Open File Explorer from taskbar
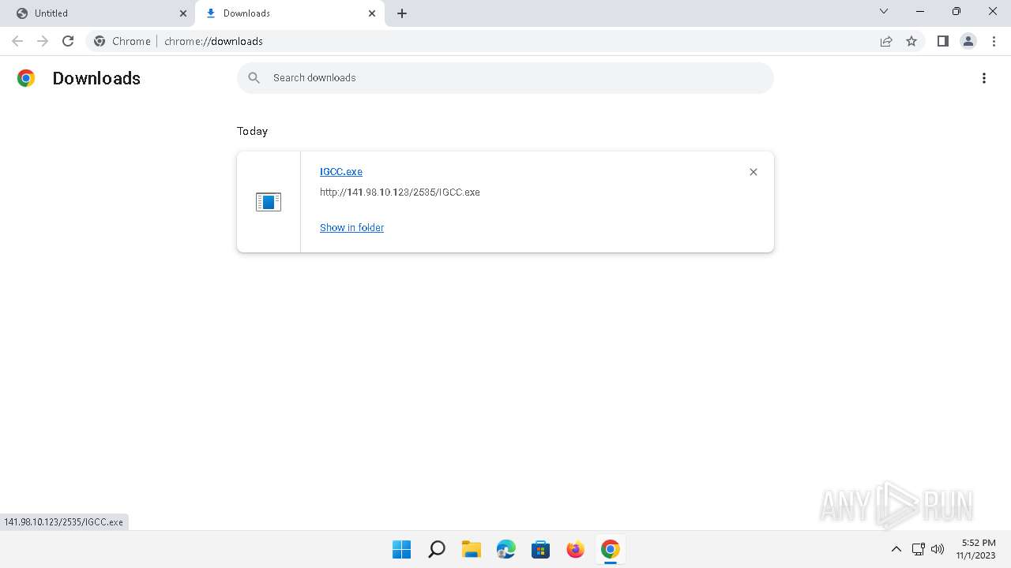The image size is (1011, 568). point(472,549)
